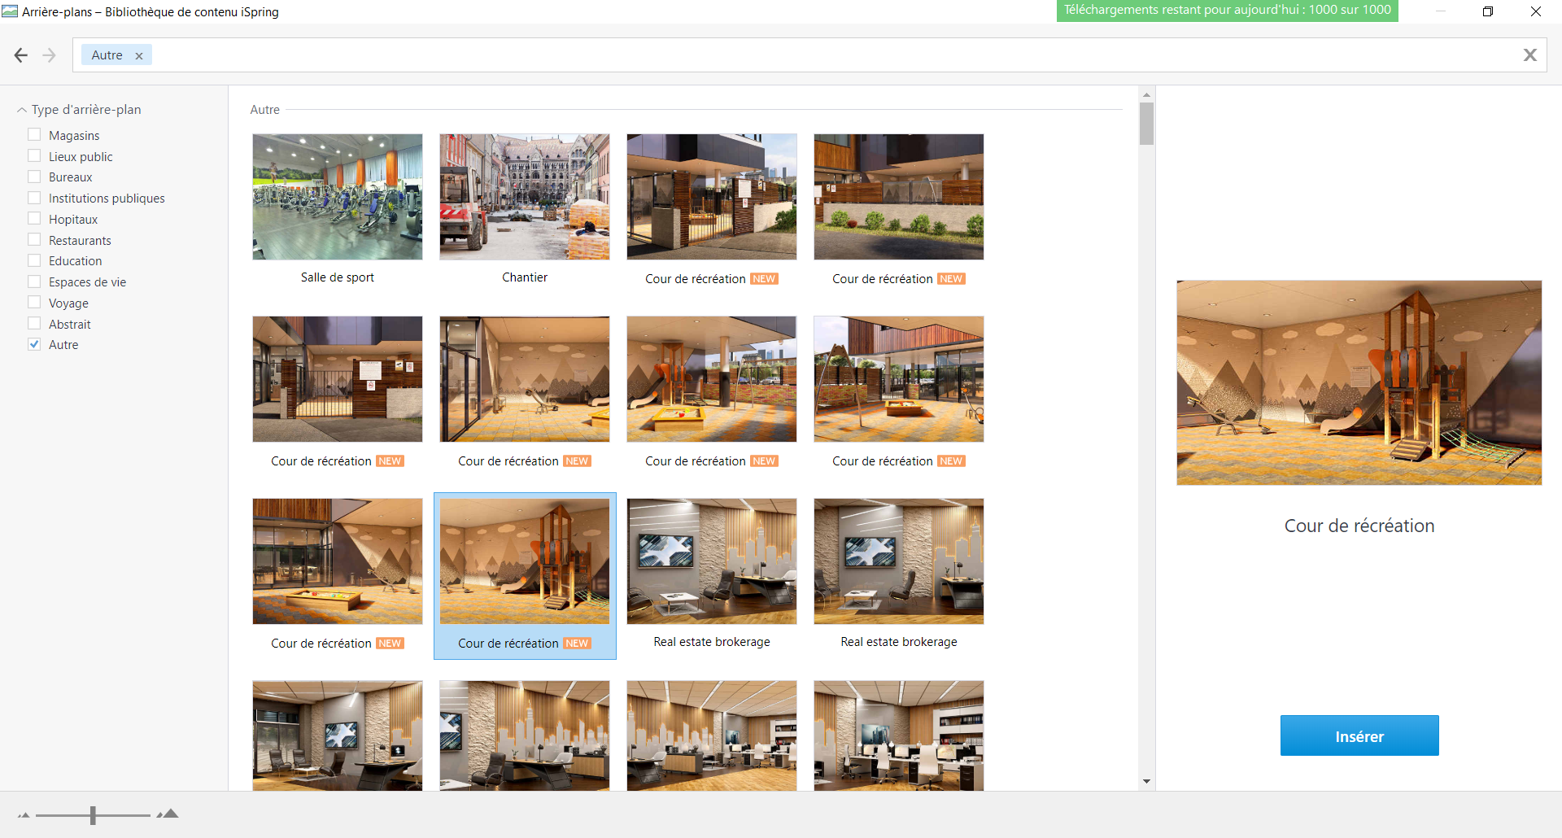The image size is (1562, 838).
Task: Adjust the thumbnail size slider handle
Action: point(93,815)
